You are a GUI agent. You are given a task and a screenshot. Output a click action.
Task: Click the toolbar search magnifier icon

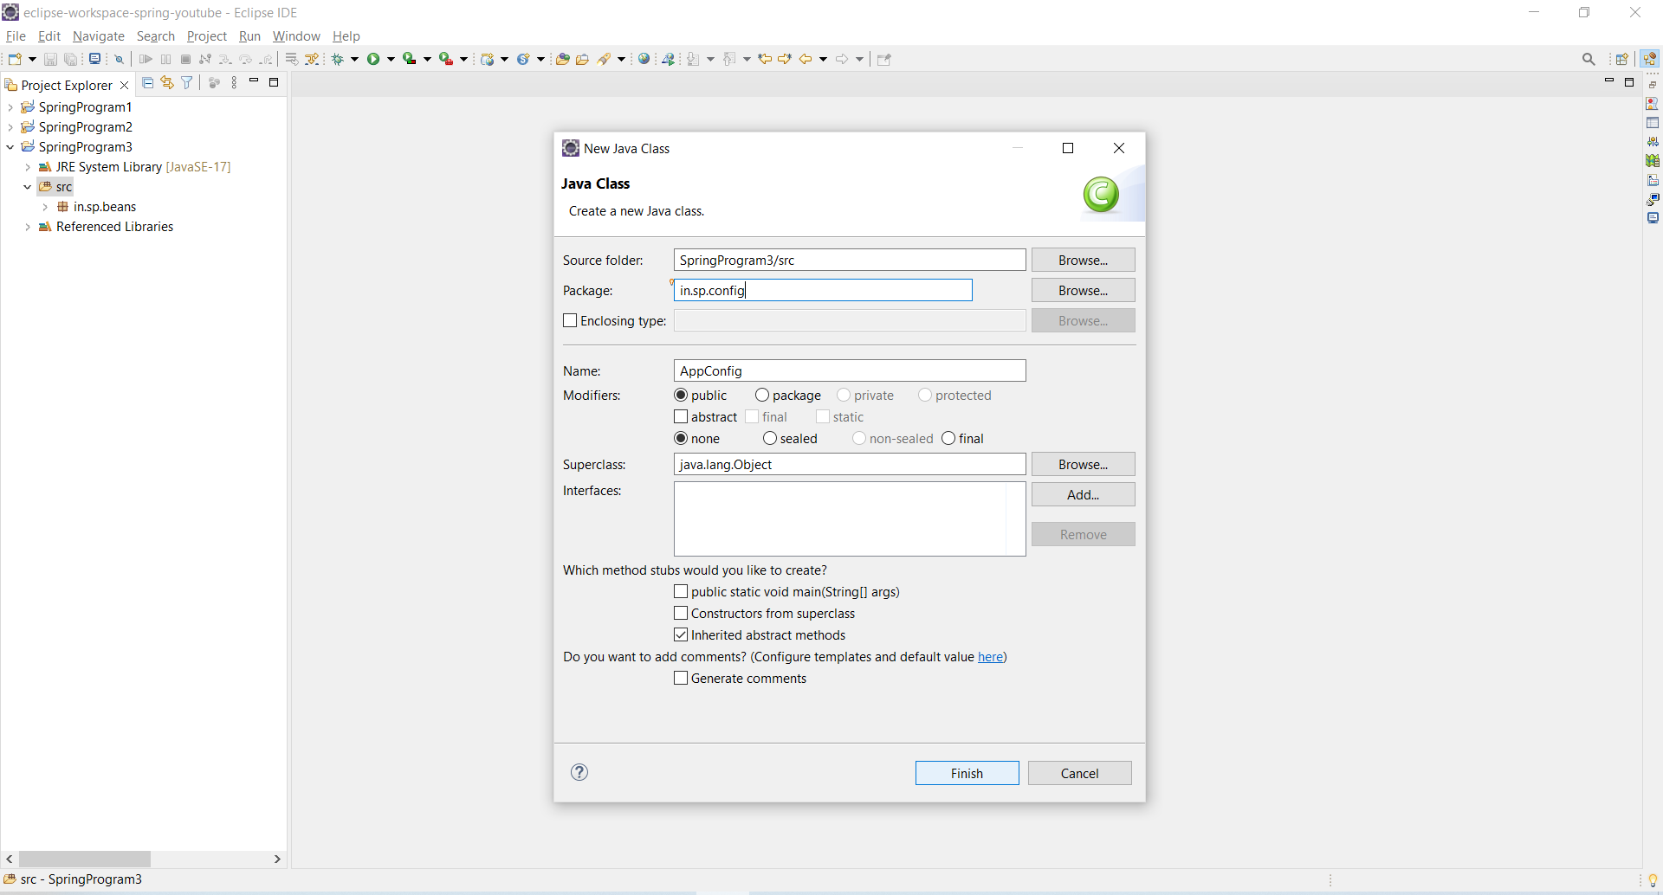[1589, 59]
